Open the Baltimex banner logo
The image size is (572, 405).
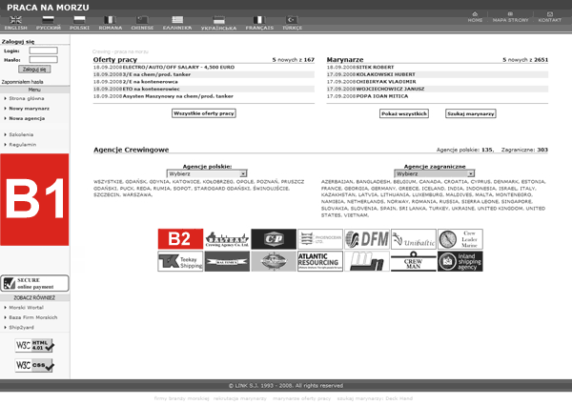(x=227, y=261)
